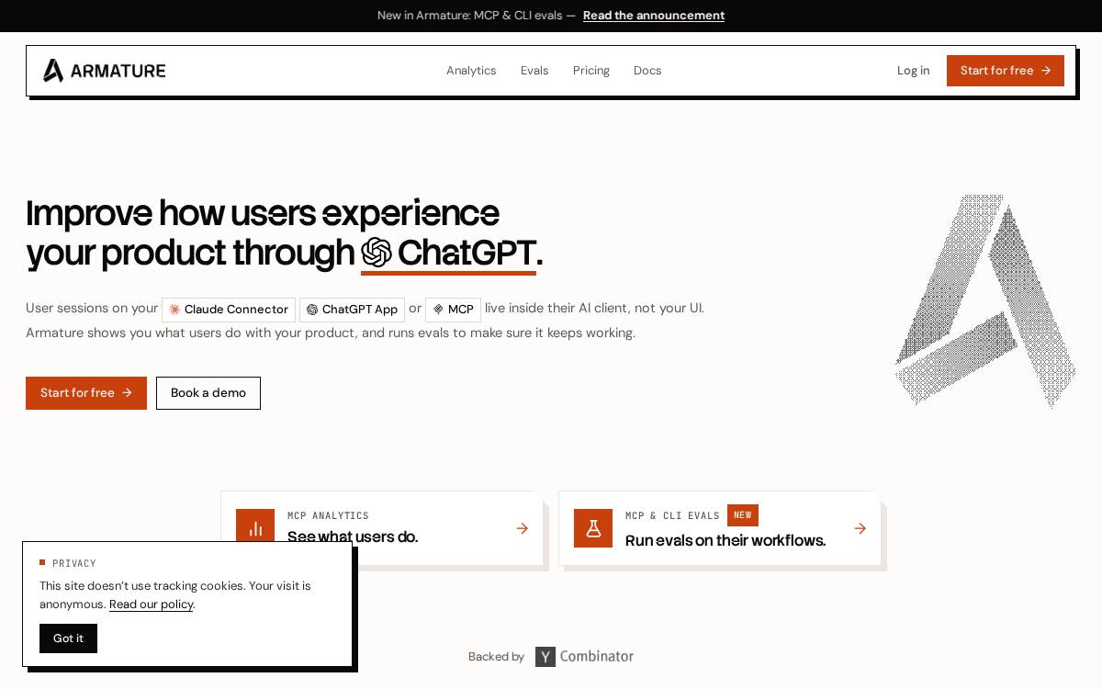1102x689 pixels.
Task: Read the announcement link in top banner
Action: pos(654,16)
